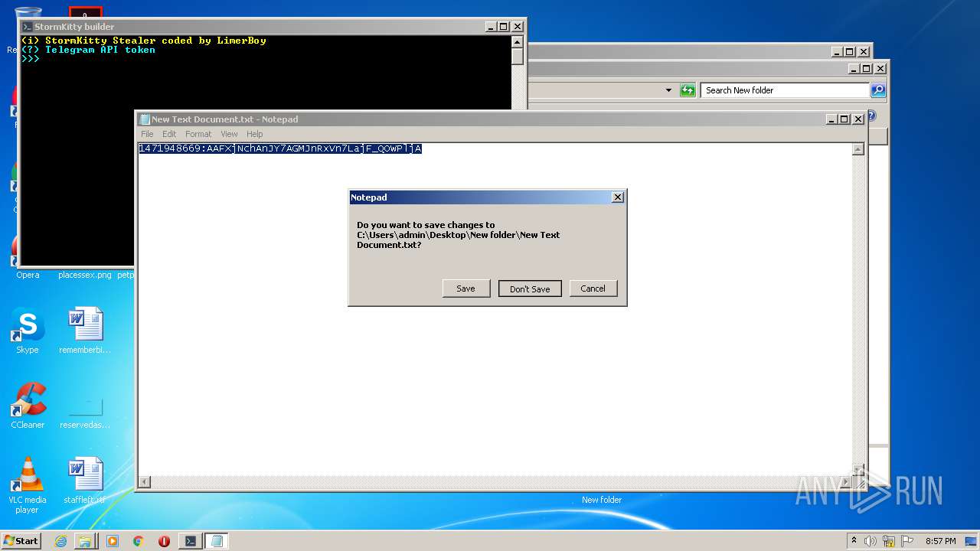Click the Explorer help icon
This screenshot has height=551, width=980.
pyautogui.click(x=872, y=116)
